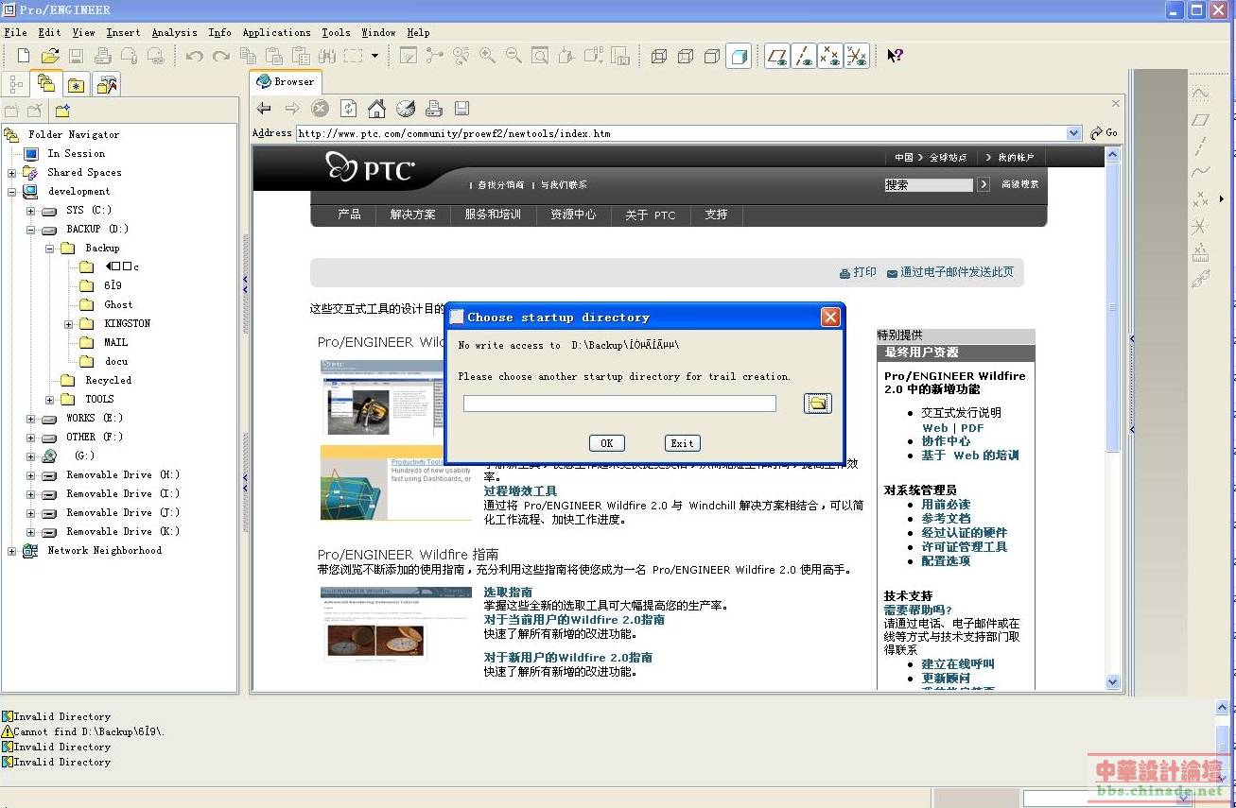
Task: Open the Model Tree navigator tab icon
Action: click(15, 85)
